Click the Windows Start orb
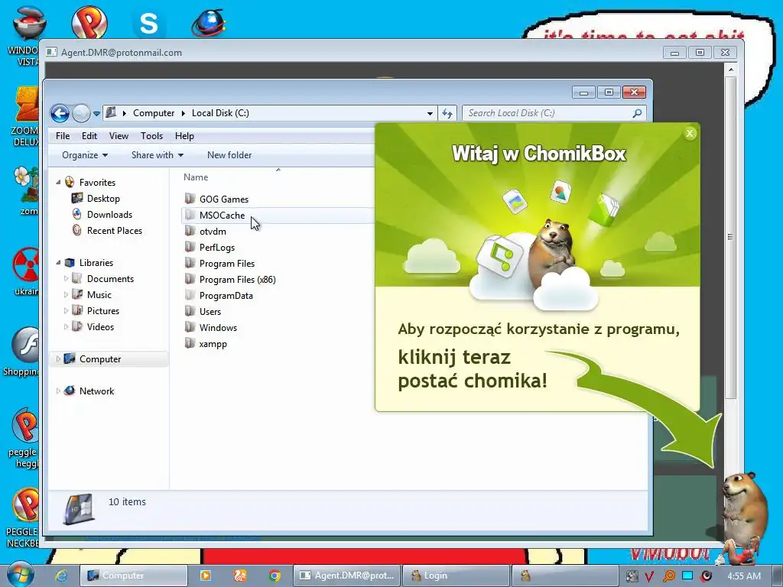The height and width of the screenshot is (587, 783). tap(21, 574)
